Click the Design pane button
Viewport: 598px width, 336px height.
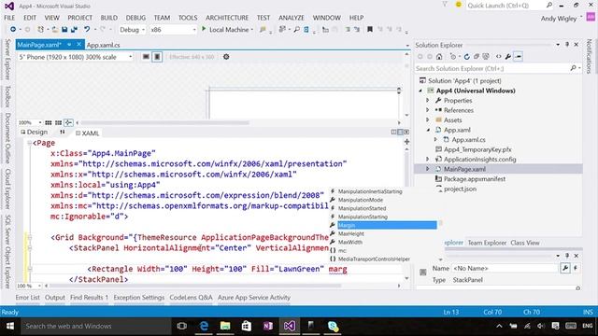tap(34, 133)
